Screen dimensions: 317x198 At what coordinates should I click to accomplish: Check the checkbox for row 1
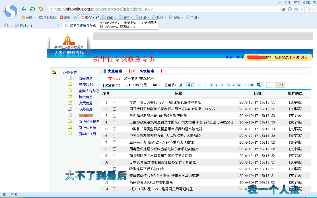(x=114, y=102)
